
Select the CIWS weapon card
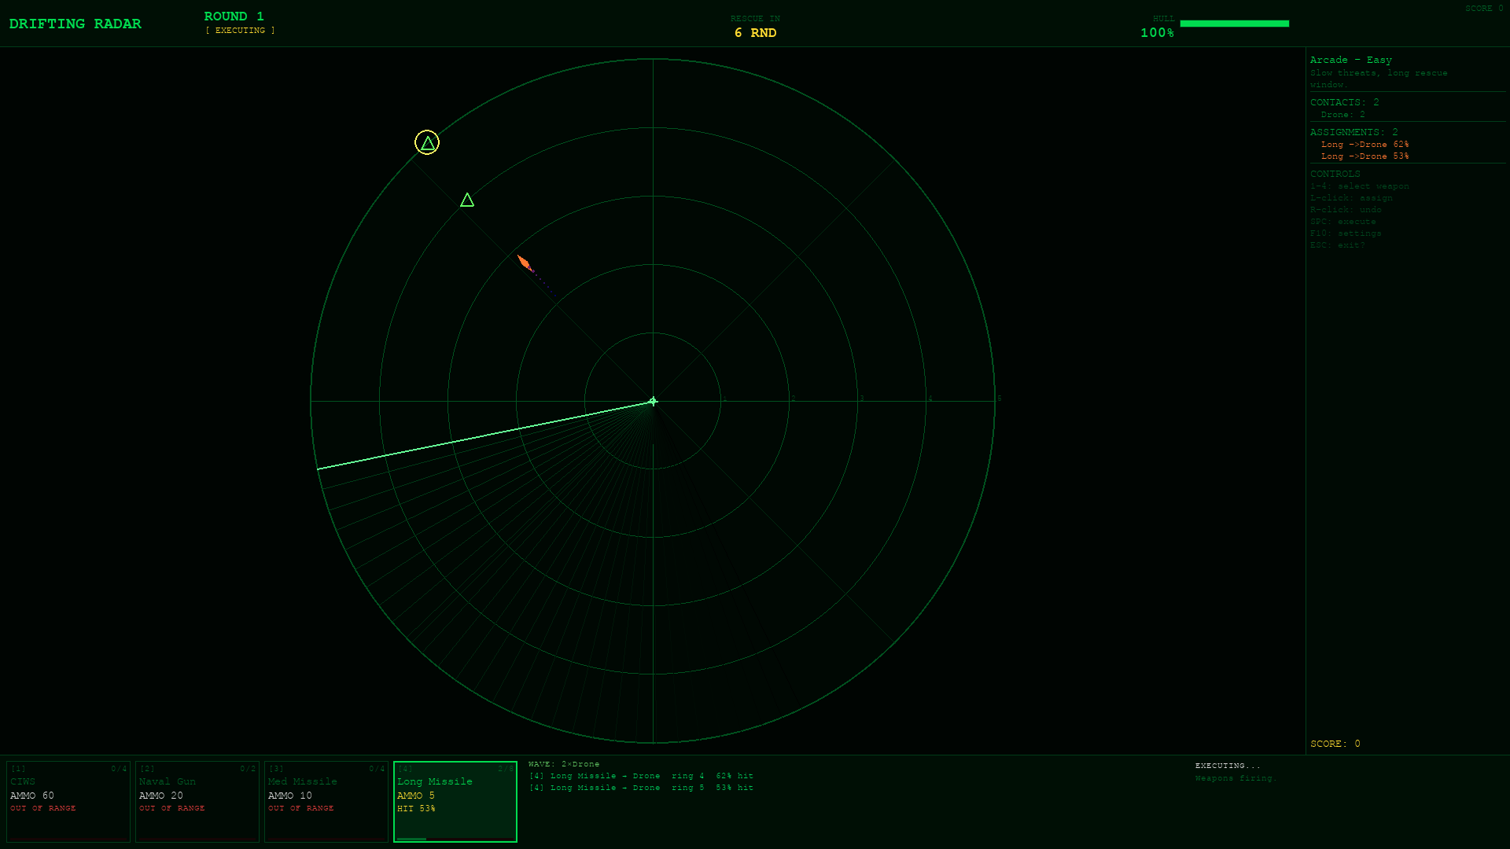(68, 800)
